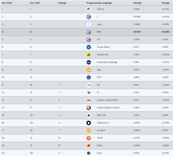The width and height of the screenshot is (173, 156).
Task: Click the double green up arrow beside Go
Action: tap(59, 85)
